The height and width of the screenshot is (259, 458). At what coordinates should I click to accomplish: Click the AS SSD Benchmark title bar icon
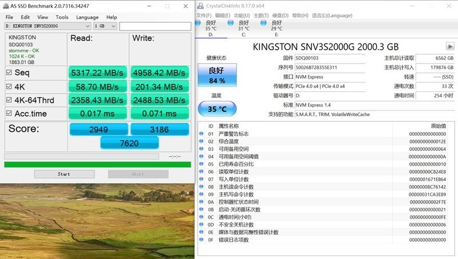(x=6, y=6)
